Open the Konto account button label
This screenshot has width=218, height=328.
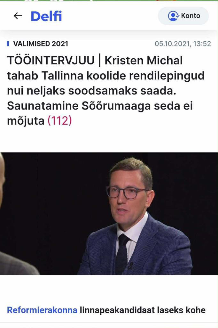pyautogui.click(x=191, y=16)
